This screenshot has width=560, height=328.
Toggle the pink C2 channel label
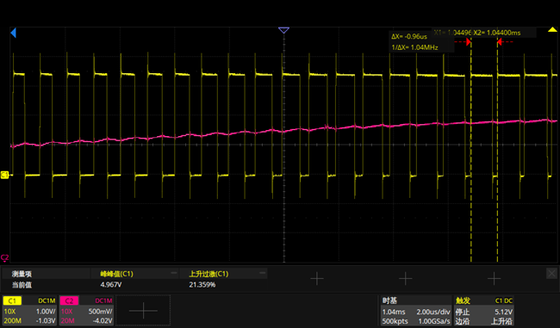(x=69, y=300)
